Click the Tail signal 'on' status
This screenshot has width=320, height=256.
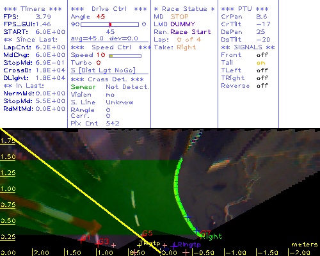(x=260, y=63)
